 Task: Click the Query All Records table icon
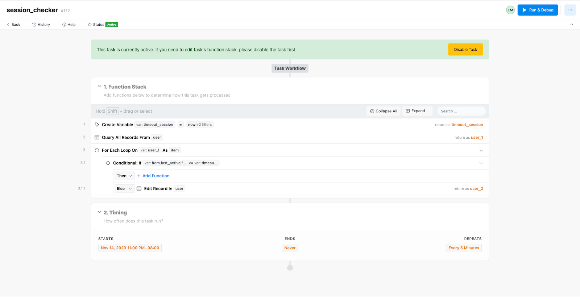coord(97,138)
